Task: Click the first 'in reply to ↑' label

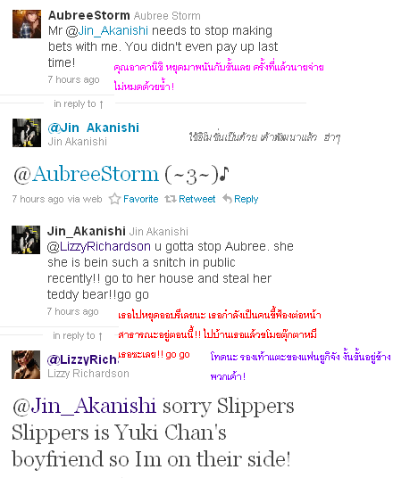Action: [79, 104]
